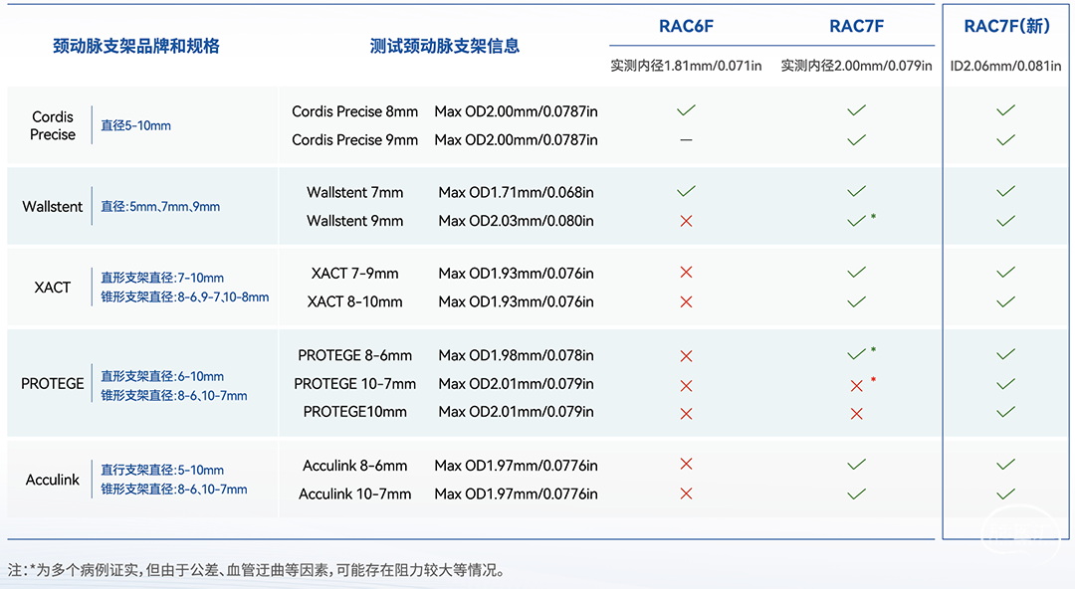The width and height of the screenshot is (1075, 589).
Task: Click the footnote starting with 注:*为多个病例证实
Action: pos(257,570)
